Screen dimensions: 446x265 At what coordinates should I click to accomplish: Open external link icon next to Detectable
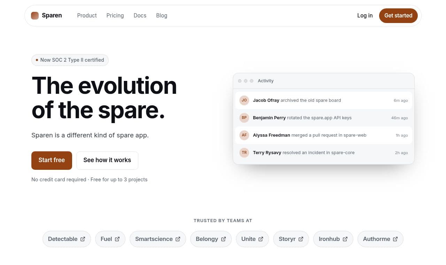pos(83,239)
